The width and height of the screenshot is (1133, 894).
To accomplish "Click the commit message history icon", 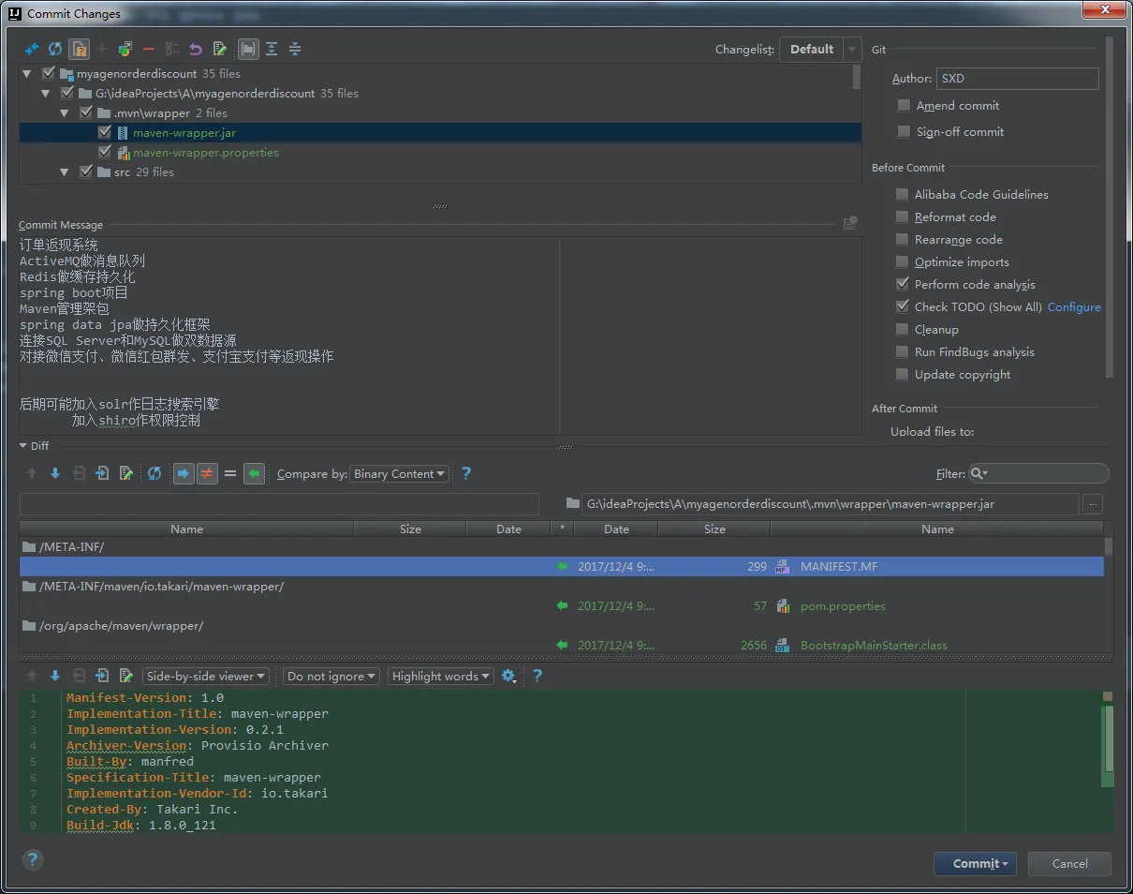I will tap(849, 223).
